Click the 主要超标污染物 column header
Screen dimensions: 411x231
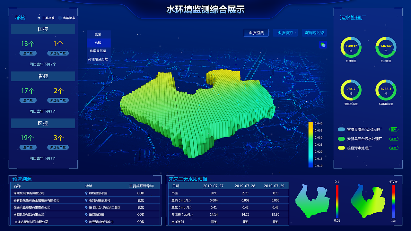click(141, 186)
